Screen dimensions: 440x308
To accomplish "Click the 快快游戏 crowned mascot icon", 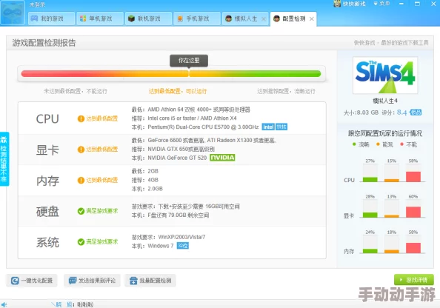I will point(337,4).
